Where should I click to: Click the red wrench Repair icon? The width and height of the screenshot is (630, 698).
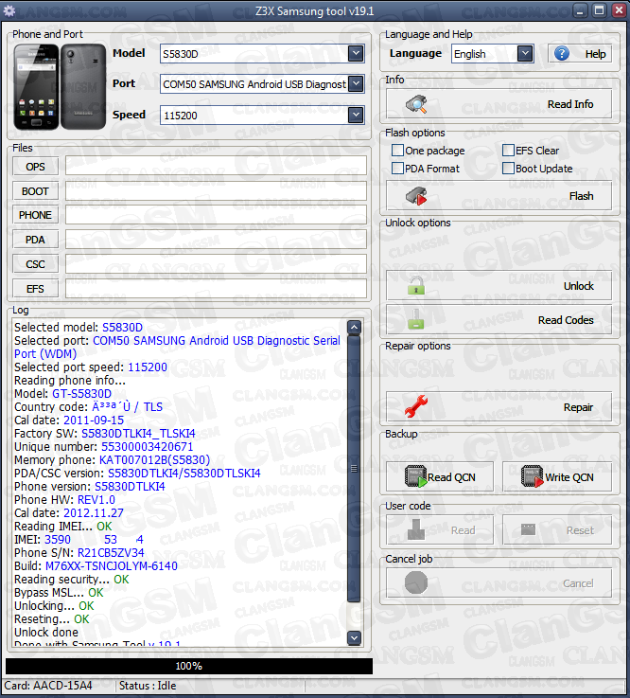pyautogui.click(x=416, y=406)
